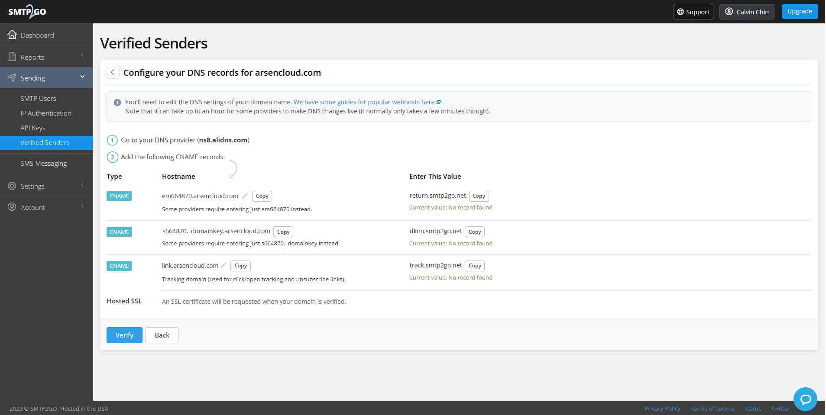The width and height of the screenshot is (826, 415).
Task: Open Calvin Chin account menu
Action: [x=747, y=12]
